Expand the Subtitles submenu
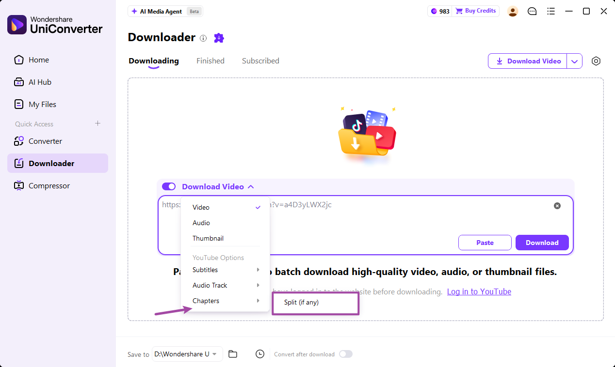This screenshot has height=367, width=615. [226, 270]
